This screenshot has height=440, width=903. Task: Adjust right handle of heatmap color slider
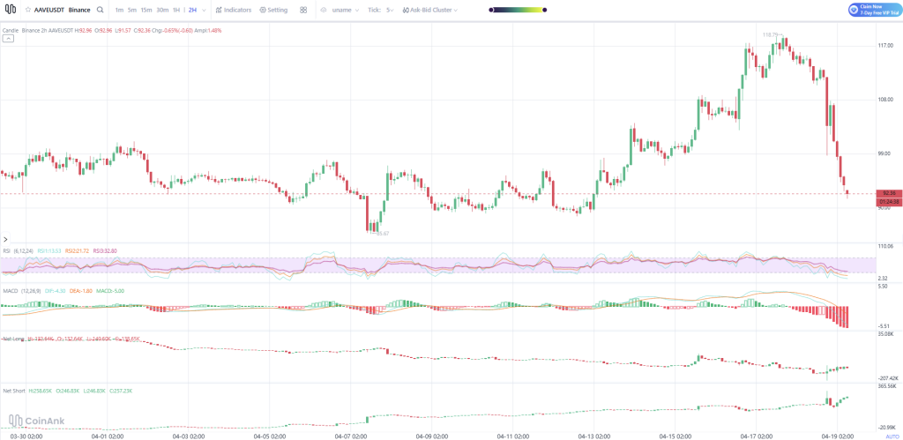(545, 10)
